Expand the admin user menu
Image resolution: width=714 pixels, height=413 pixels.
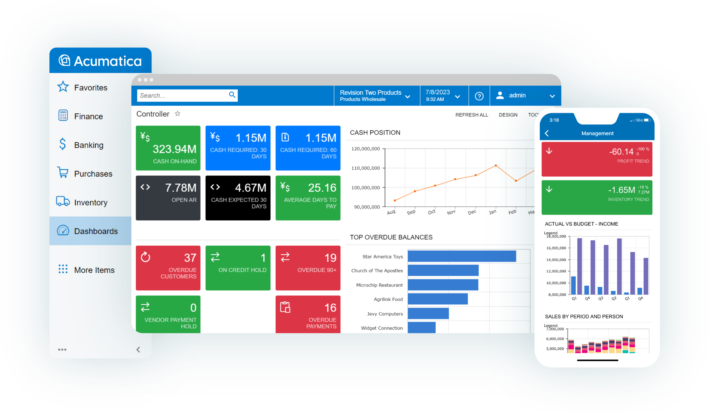point(553,96)
